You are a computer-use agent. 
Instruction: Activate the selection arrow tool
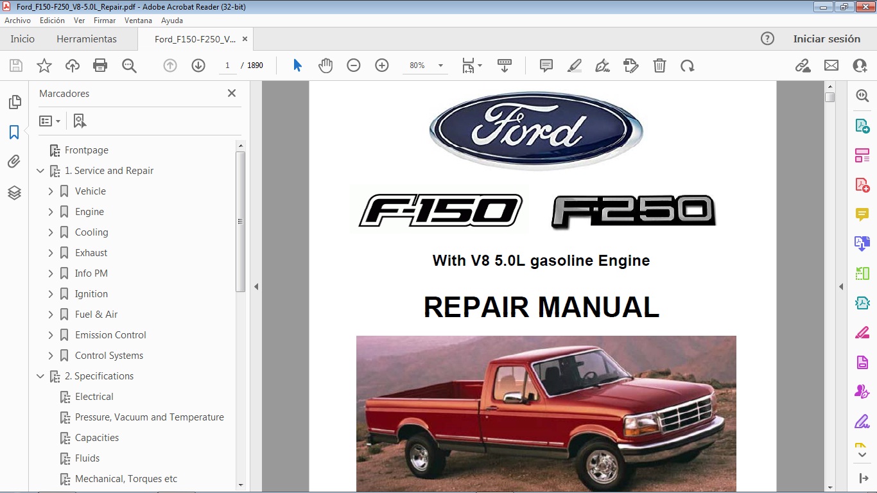point(297,65)
